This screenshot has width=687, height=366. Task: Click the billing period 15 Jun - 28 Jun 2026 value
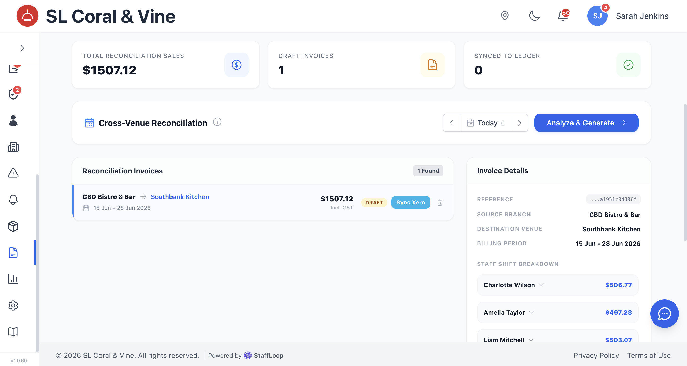608,243
